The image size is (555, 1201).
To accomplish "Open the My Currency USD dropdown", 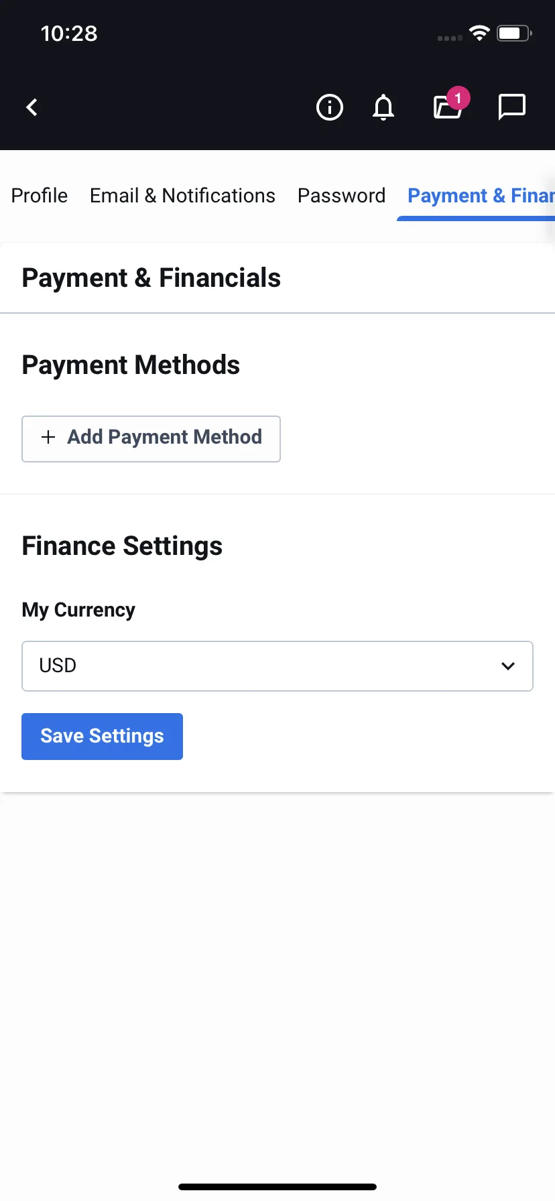I will [277, 666].
